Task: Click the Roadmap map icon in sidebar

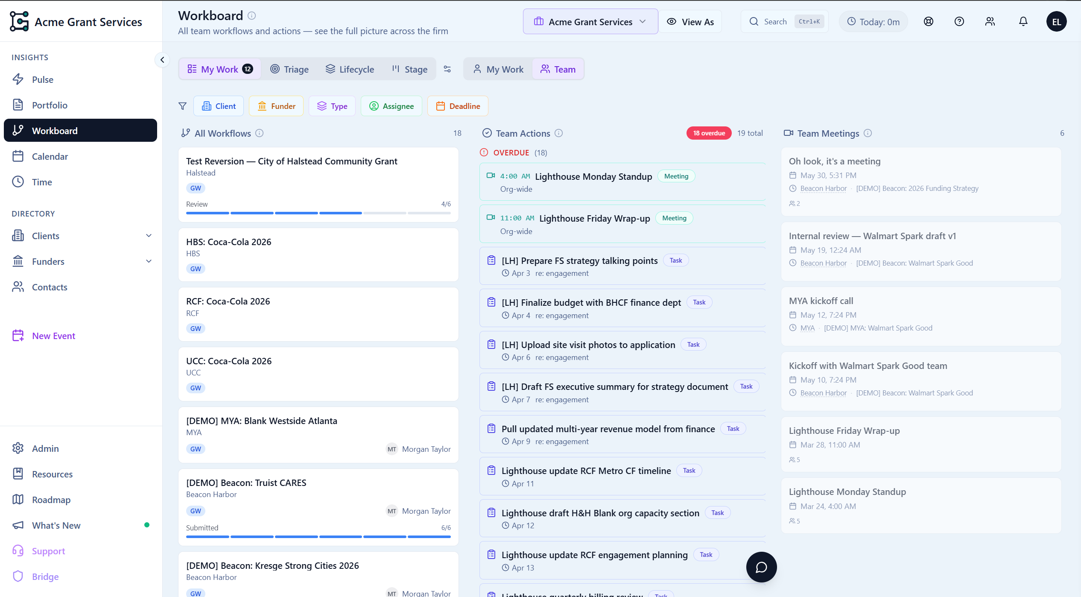Action: (18, 500)
